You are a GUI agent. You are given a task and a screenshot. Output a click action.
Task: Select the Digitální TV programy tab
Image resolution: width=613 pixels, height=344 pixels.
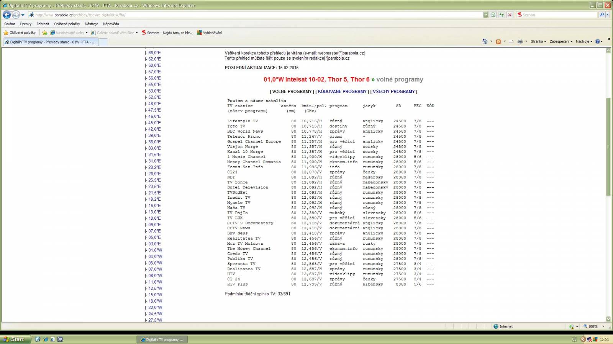pyautogui.click(x=50, y=42)
